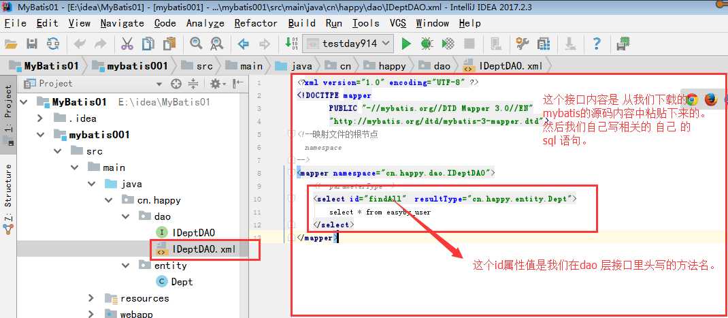This screenshot has width=728, height=318.
Task: Open the Analyze menu
Action: pyautogui.click(x=205, y=23)
